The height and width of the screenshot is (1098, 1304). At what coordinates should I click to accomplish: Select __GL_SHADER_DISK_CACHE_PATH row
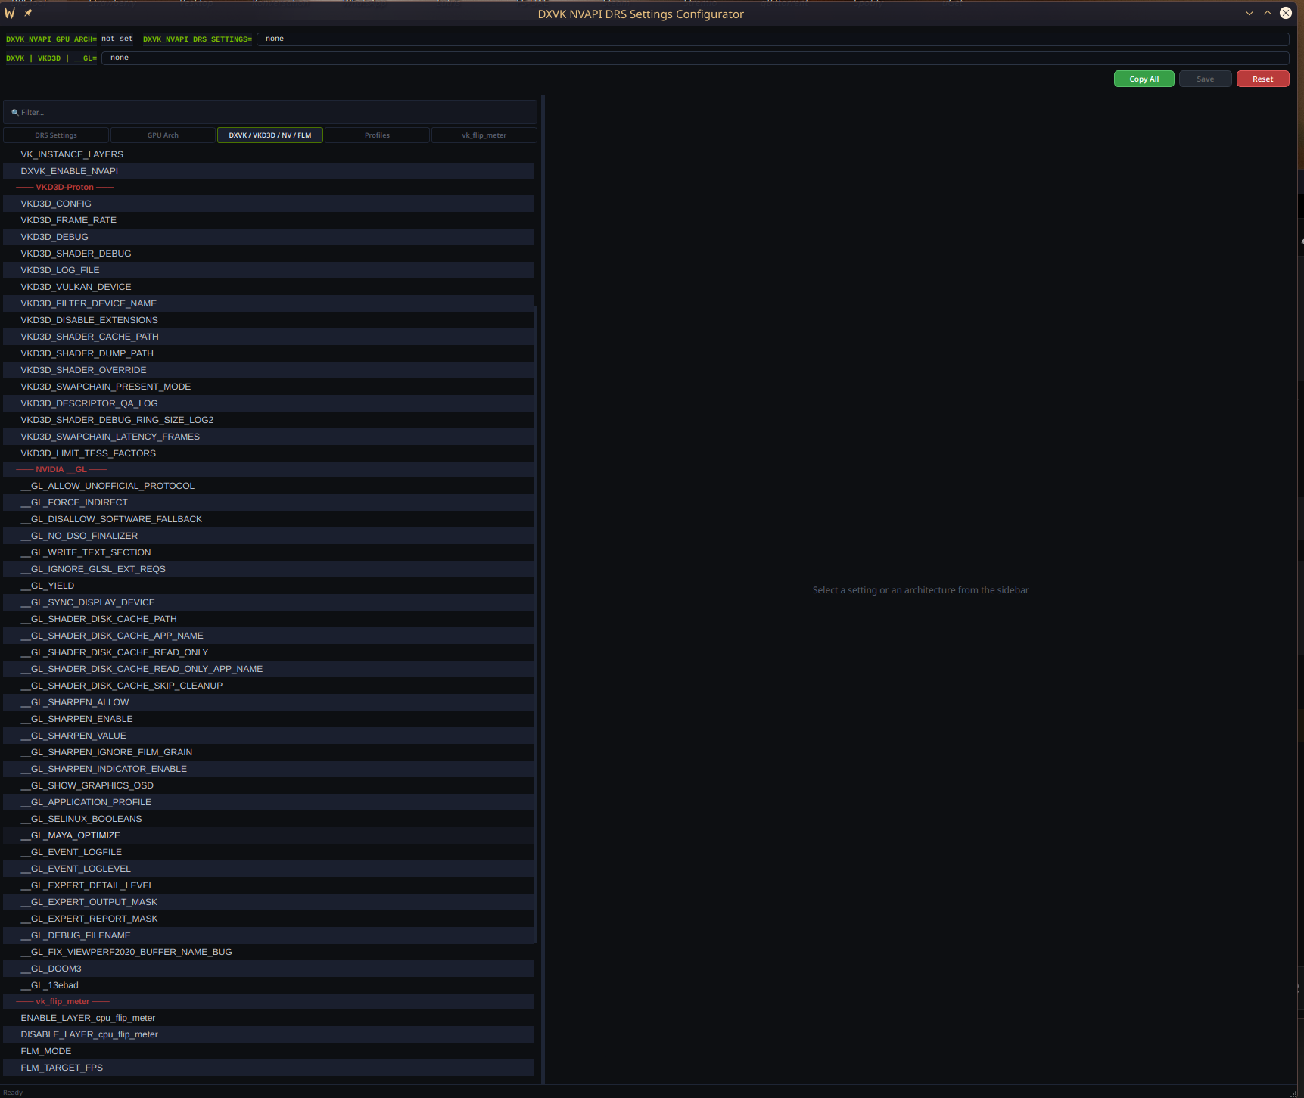point(269,619)
